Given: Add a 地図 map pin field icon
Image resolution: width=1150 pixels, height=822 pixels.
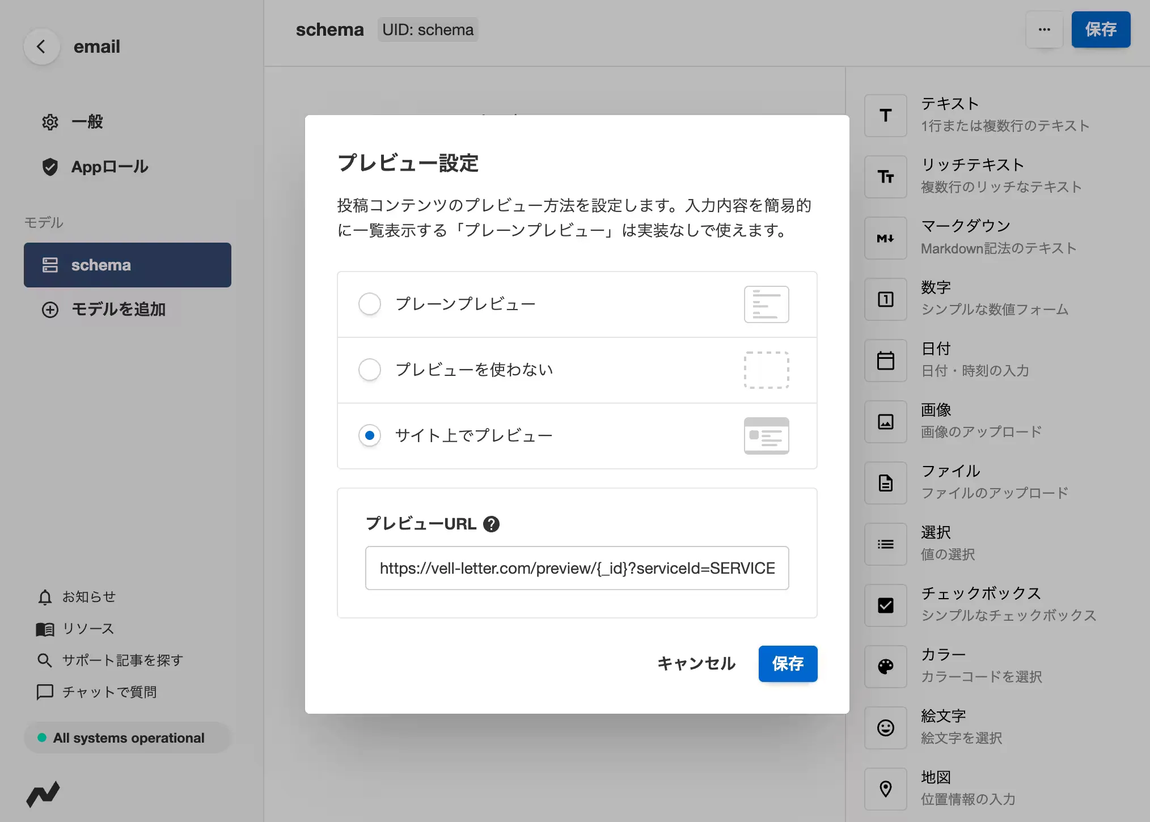Looking at the screenshot, I should point(886,789).
